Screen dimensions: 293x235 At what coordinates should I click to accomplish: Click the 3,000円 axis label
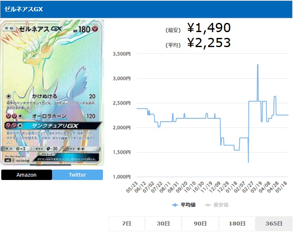click(x=122, y=78)
